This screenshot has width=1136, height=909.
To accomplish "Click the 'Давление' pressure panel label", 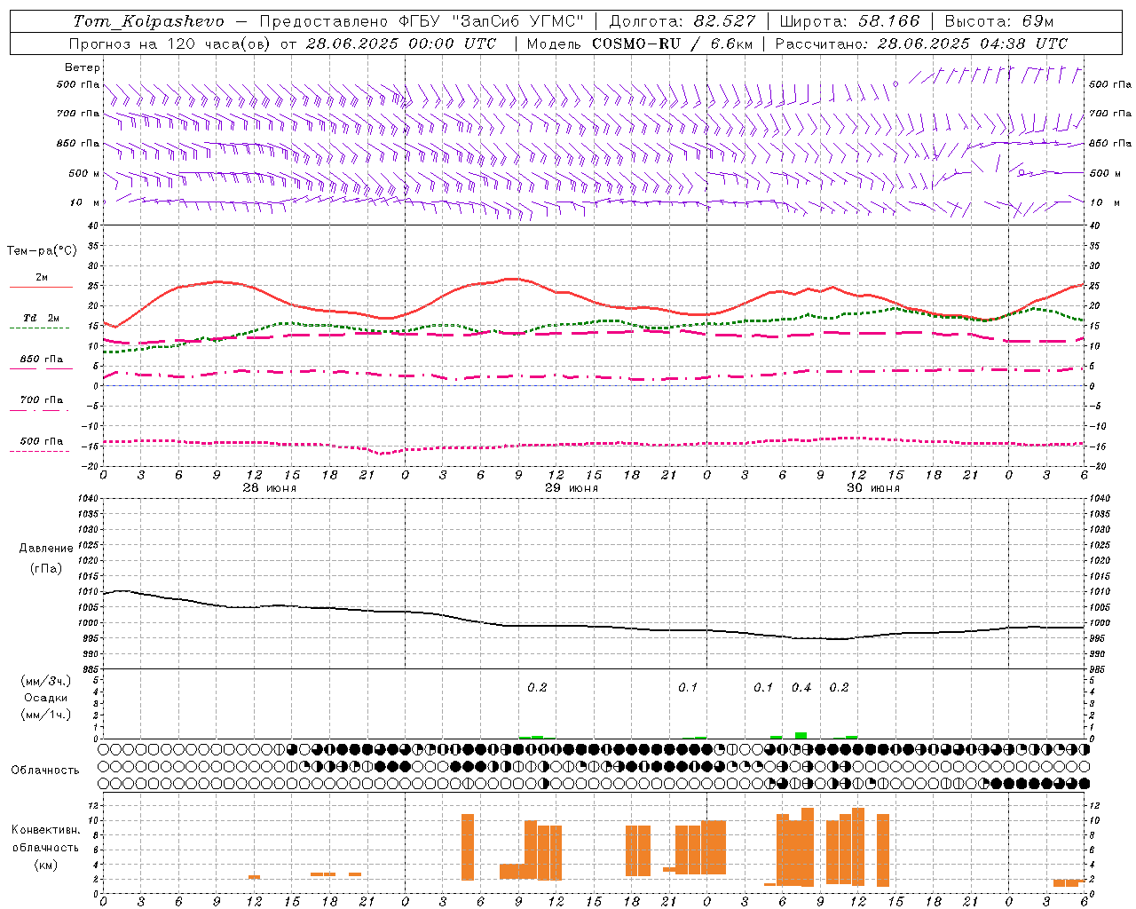I will (x=46, y=548).
